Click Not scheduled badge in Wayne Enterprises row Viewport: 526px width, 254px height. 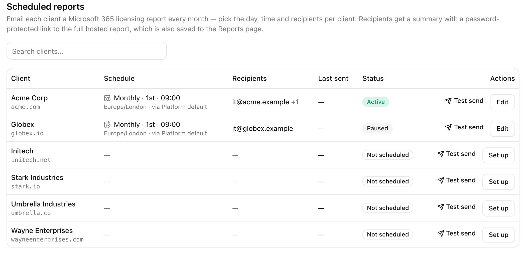[x=388, y=234]
